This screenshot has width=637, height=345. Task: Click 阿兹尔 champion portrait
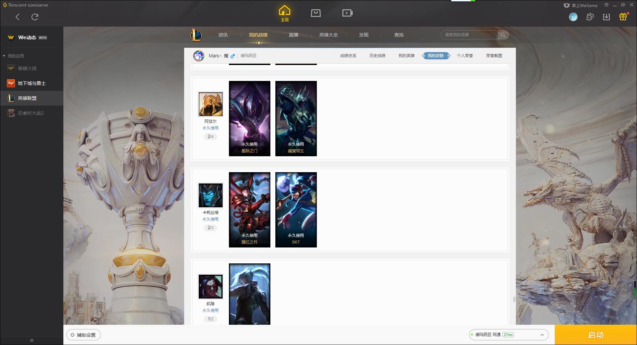pos(211,104)
